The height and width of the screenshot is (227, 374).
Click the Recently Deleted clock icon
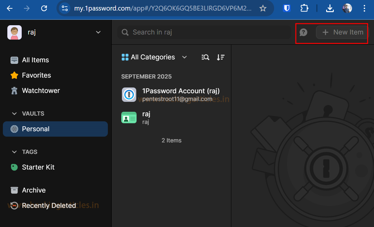[14, 206]
